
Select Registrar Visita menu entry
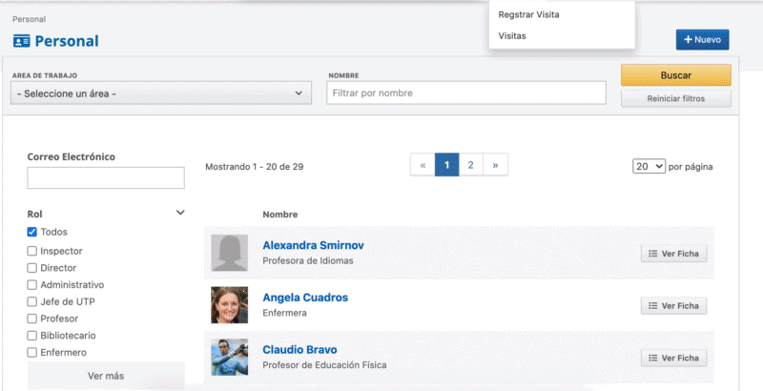tap(528, 14)
